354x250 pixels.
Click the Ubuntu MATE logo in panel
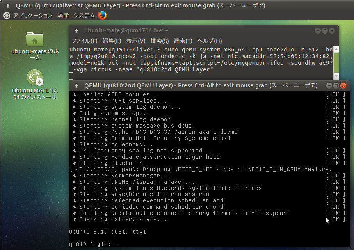click(x=7, y=16)
